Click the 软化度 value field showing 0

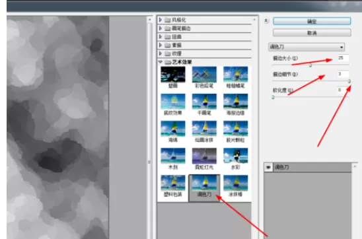pos(343,90)
